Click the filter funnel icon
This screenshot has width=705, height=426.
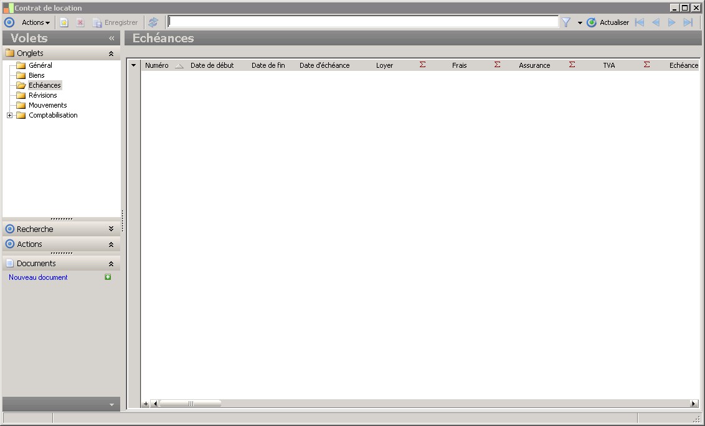[x=566, y=22]
